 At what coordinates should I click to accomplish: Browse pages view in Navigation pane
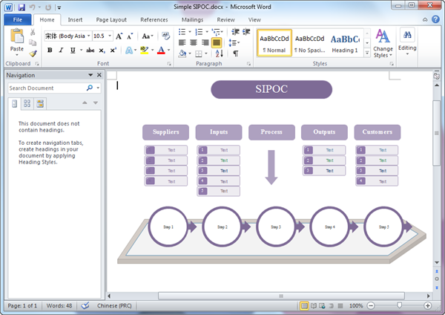pyautogui.click(x=27, y=103)
